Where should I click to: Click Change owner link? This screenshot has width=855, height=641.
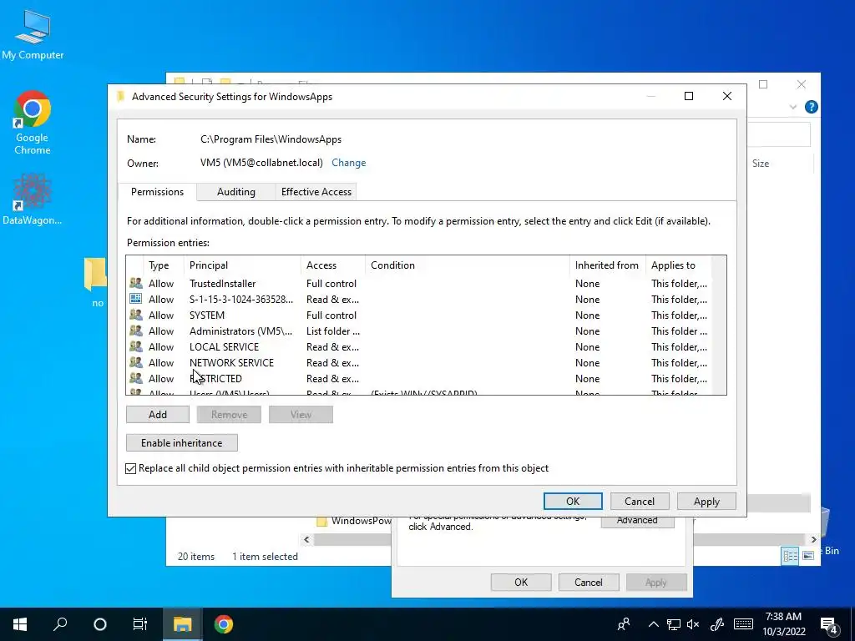pos(348,163)
